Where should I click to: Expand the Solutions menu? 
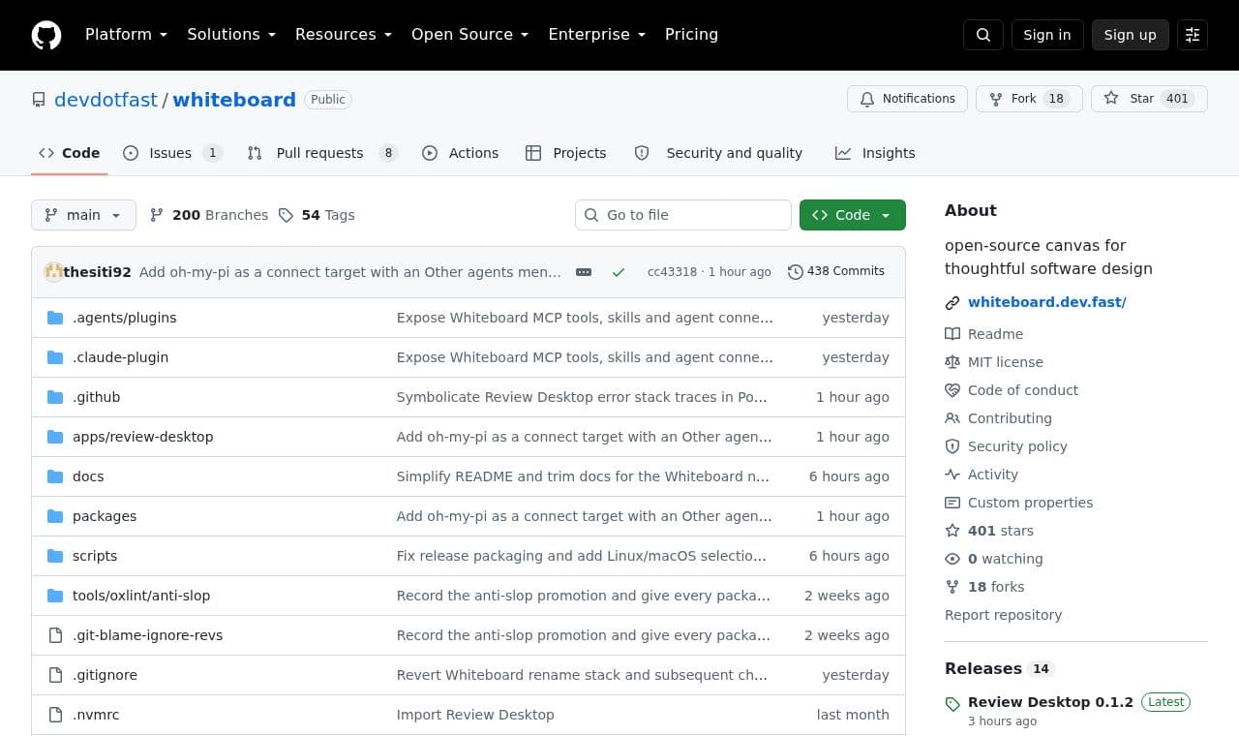[231, 35]
